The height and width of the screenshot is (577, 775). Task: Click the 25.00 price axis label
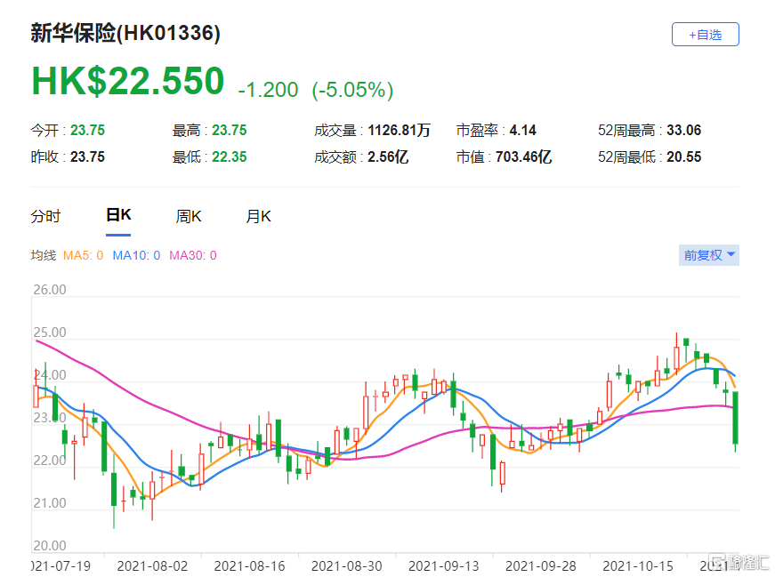coord(50,333)
